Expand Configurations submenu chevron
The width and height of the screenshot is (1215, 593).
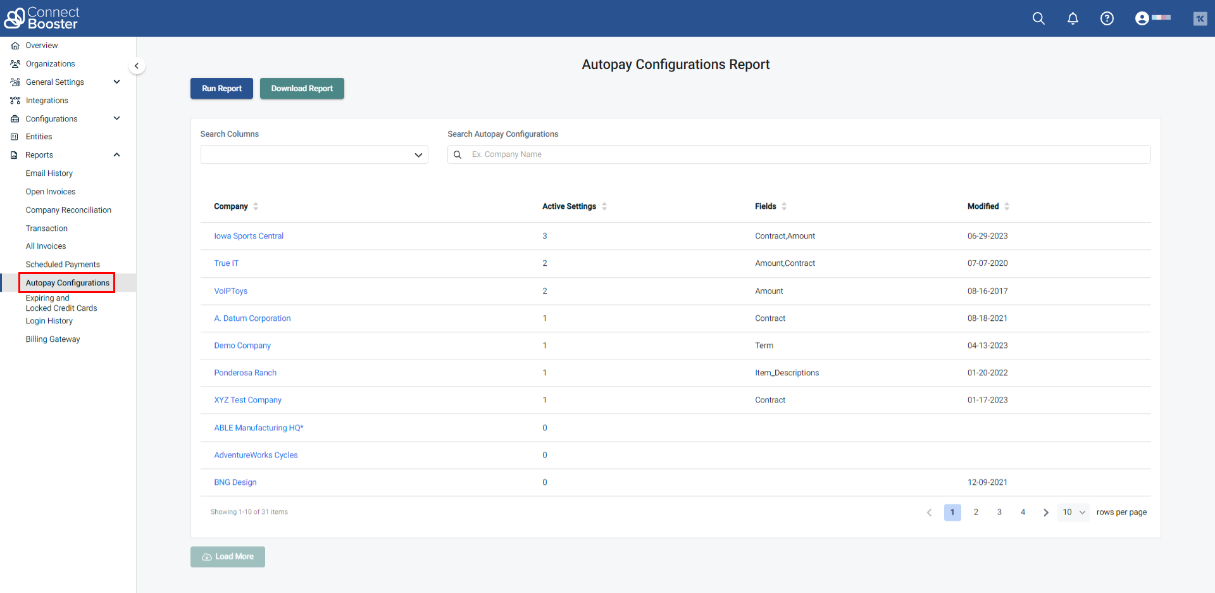pyautogui.click(x=116, y=118)
